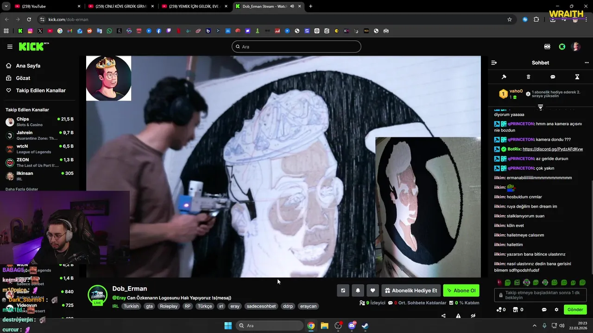
Task: Click the dashboard icon in Kick header
Action: click(x=547, y=47)
